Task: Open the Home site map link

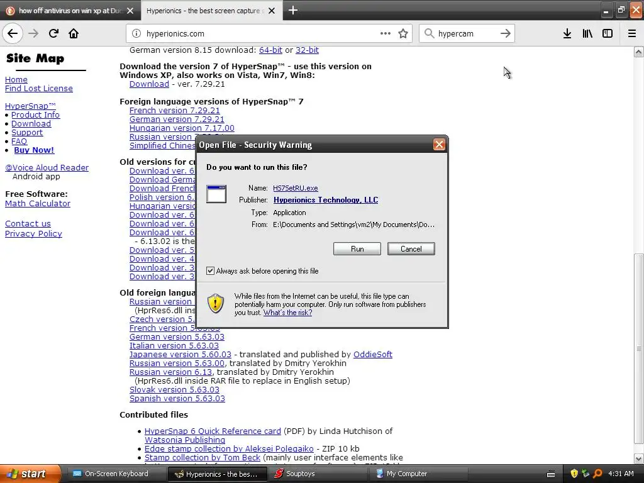Action: coord(16,80)
